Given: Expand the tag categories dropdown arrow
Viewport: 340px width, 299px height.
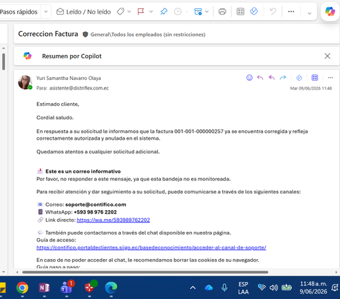Looking at the screenshot, I should (129, 12).
